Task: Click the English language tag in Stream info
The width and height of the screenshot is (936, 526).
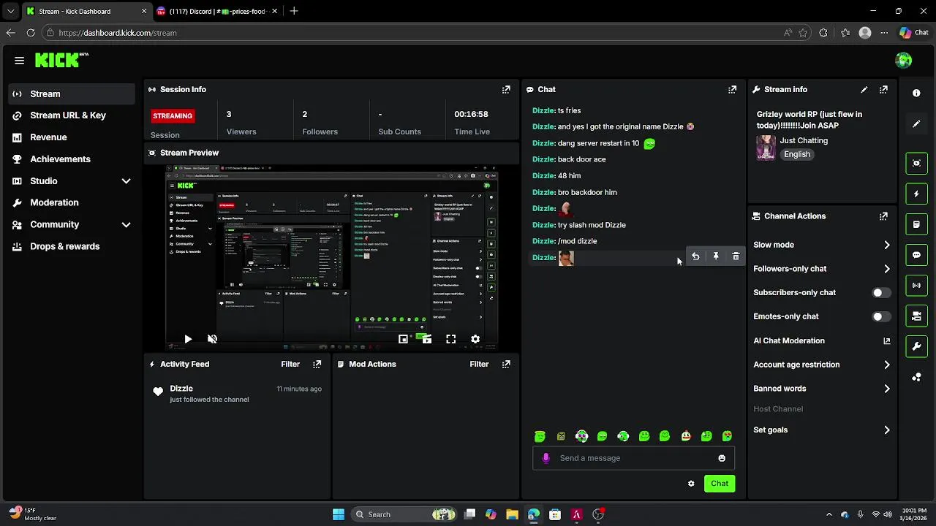Action: (797, 154)
